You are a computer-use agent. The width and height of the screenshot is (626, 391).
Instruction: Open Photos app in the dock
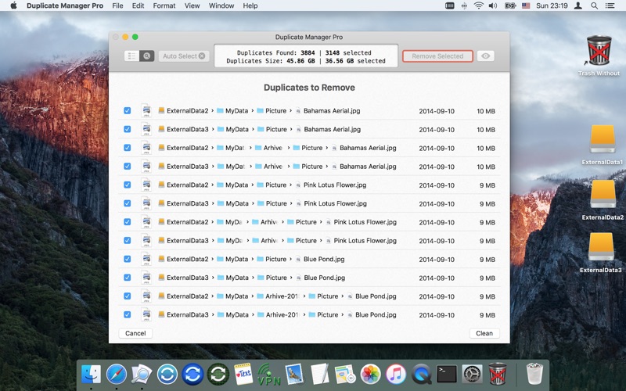pos(371,374)
